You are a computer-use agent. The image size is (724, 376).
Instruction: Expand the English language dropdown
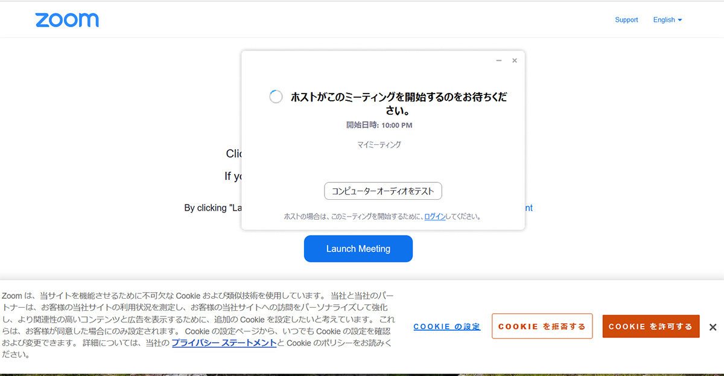click(x=667, y=20)
